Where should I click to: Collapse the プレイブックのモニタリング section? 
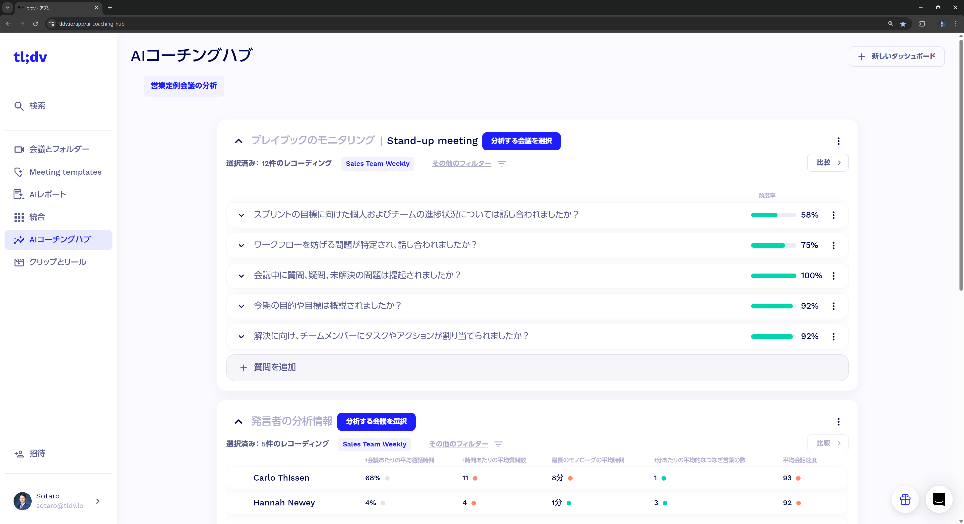238,141
